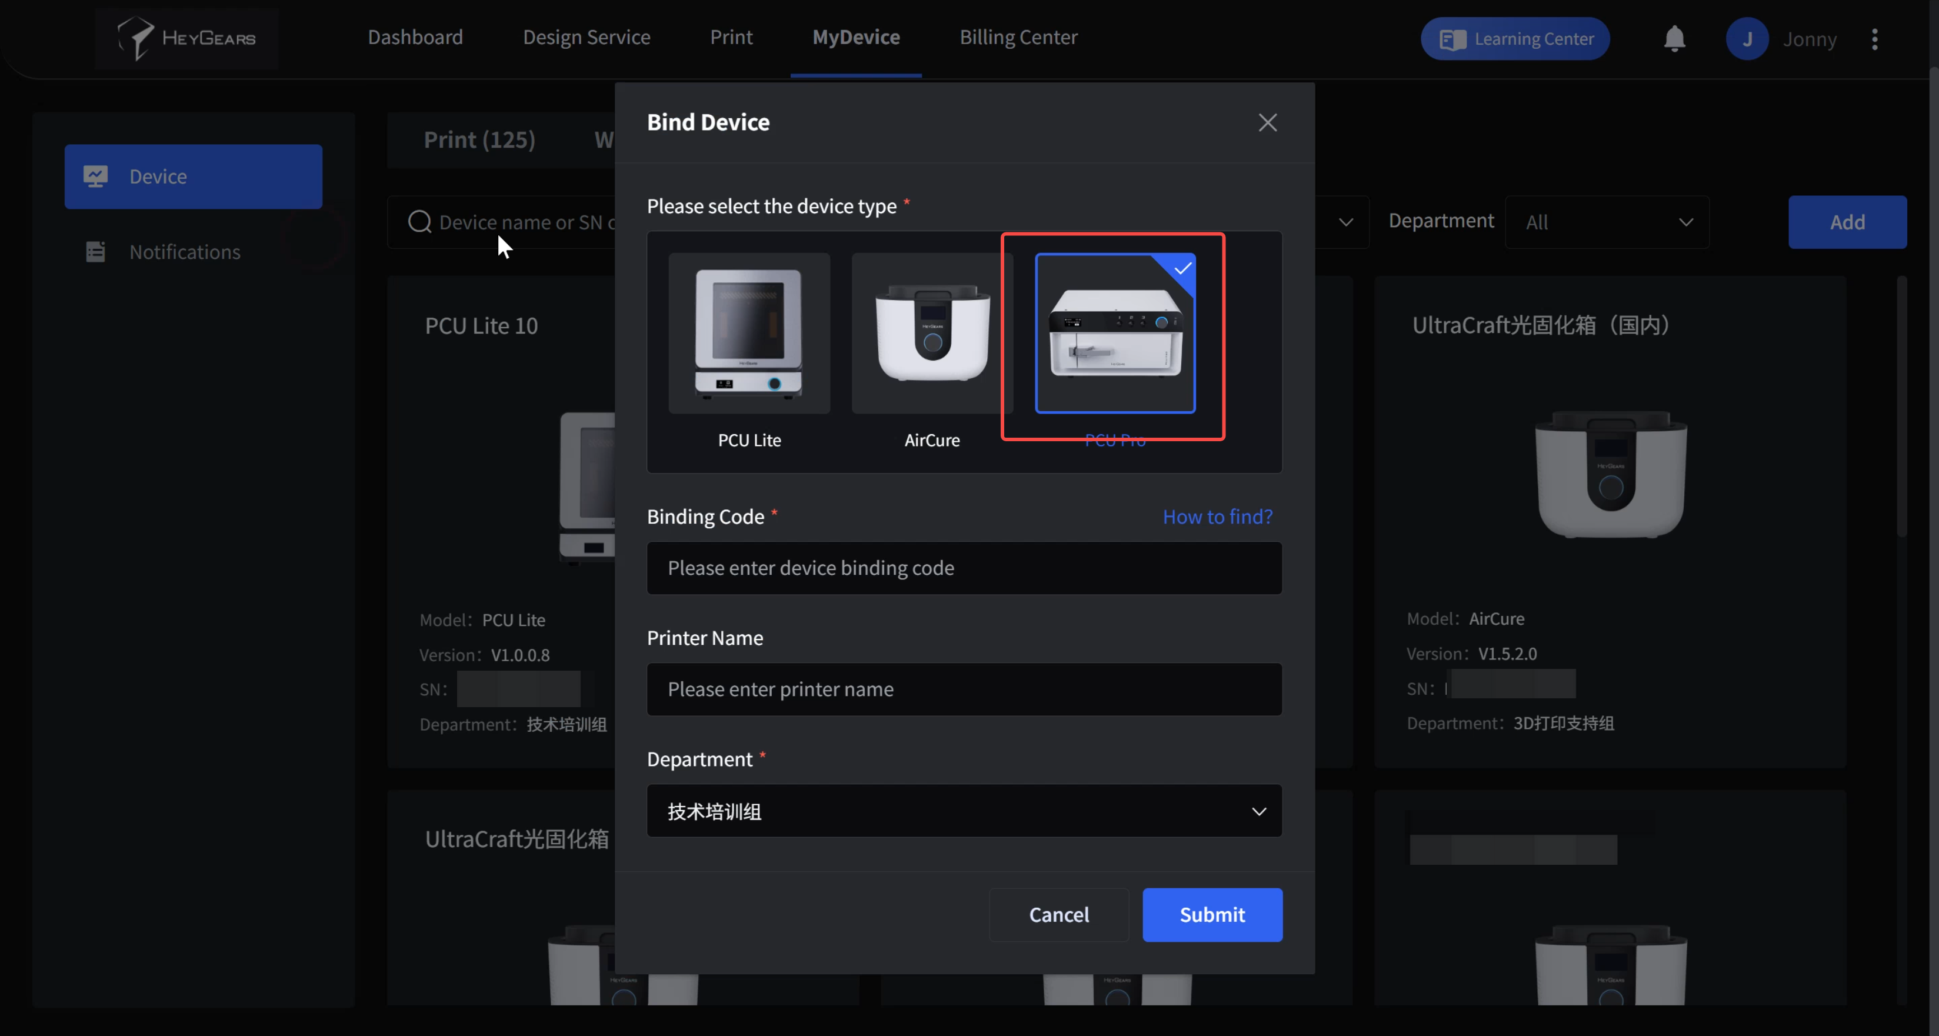This screenshot has height=1036, width=1939.
Task: Open the Design Service tab
Action: 587,38
